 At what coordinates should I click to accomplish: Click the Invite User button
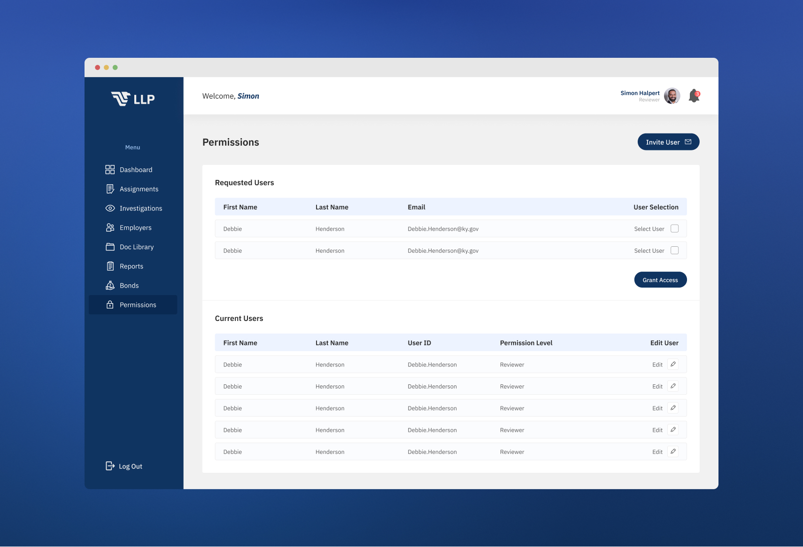tap(668, 141)
